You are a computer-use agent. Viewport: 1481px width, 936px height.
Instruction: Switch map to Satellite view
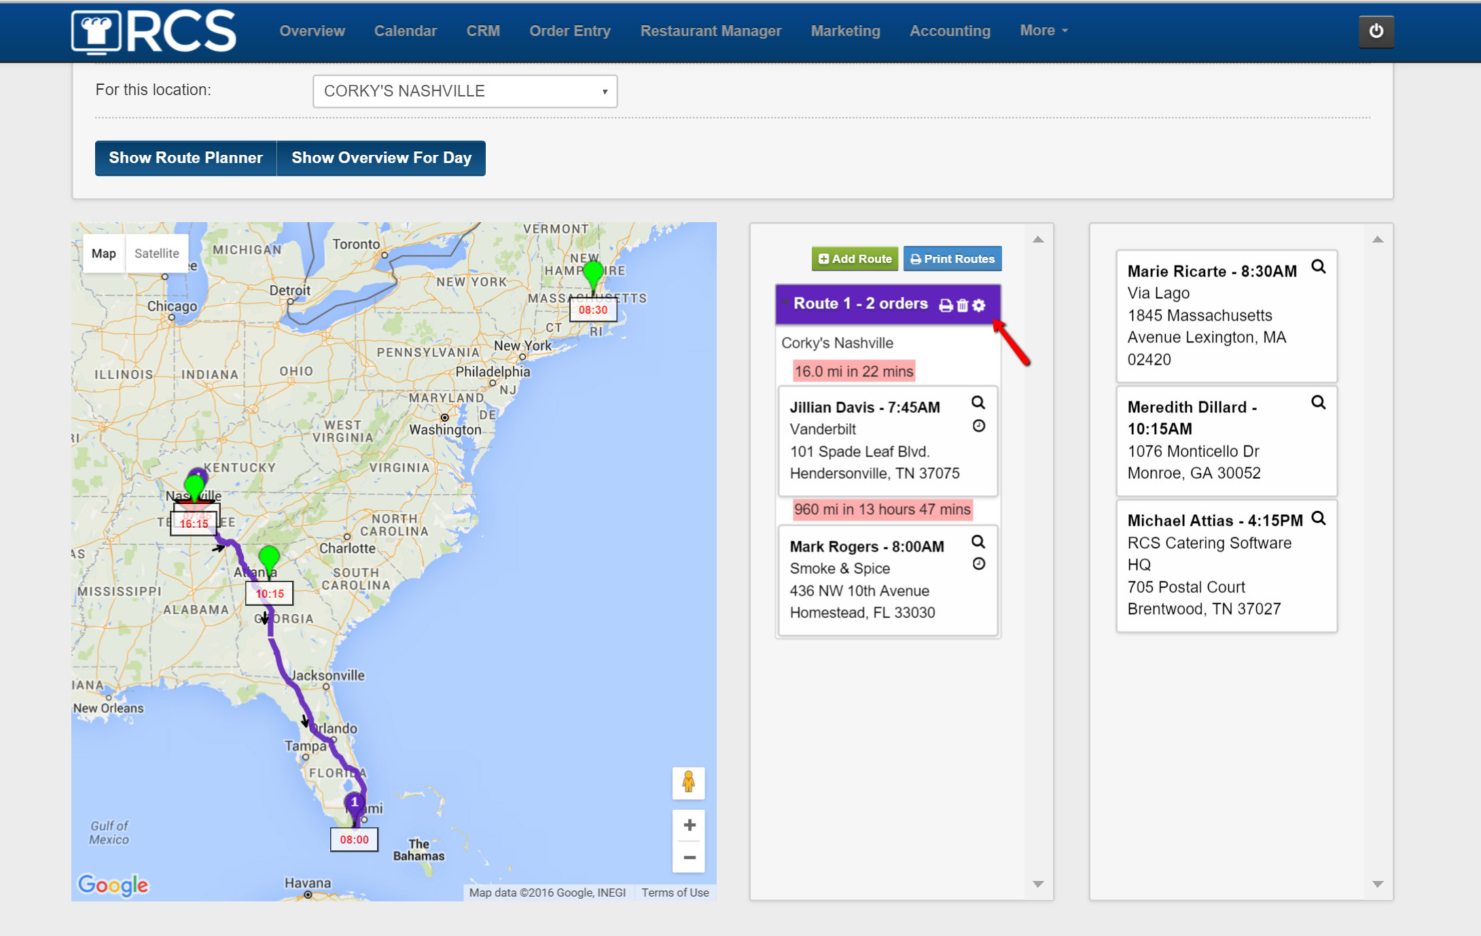click(156, 253)
